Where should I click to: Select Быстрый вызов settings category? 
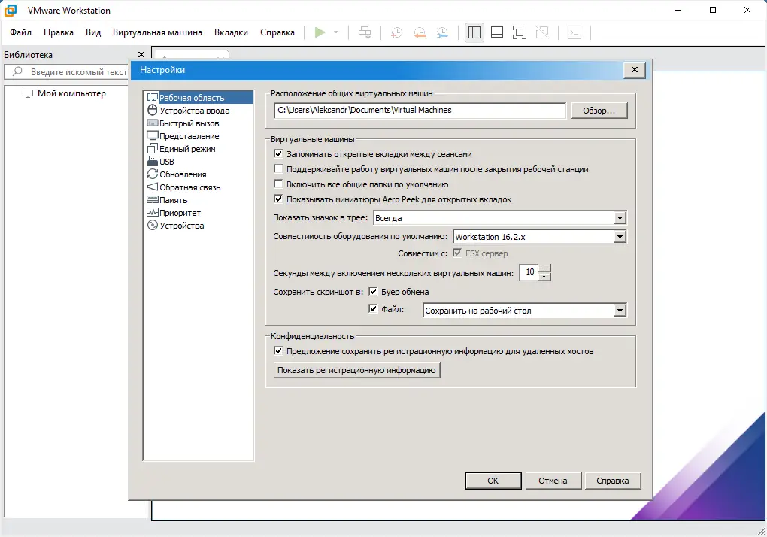pos(189,123)
